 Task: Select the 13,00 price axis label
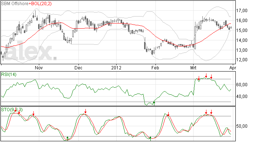tap(242, 50)
